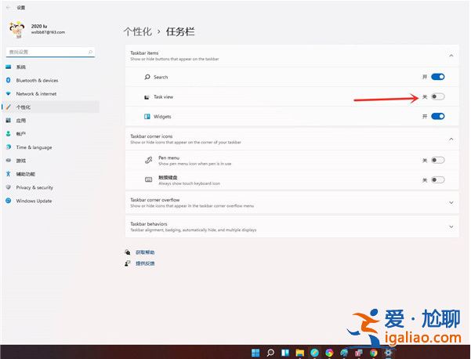The image size is (471, 359).
Task: Open the Windows Start button on taskbar
Action: (255, 353)
